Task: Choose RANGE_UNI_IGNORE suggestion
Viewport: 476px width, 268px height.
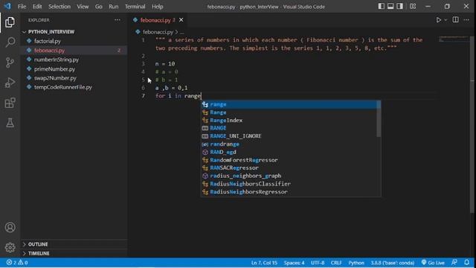Action: 289,136
